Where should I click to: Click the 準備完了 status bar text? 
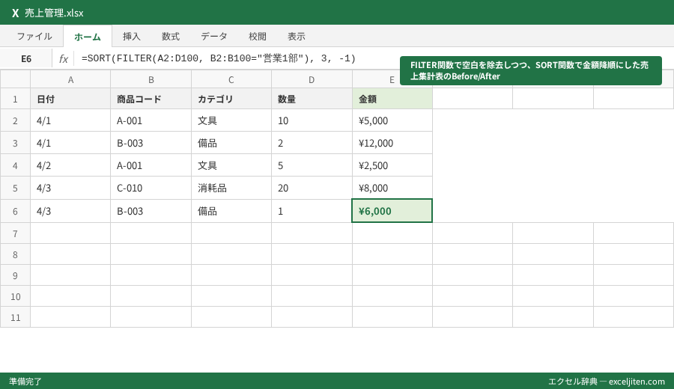25,382
